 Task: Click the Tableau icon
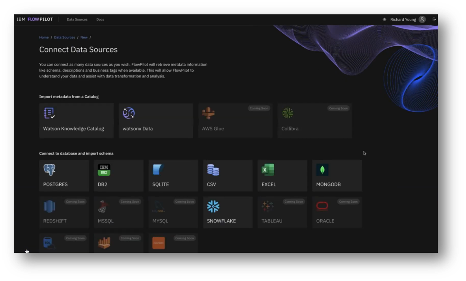click(267, 206)
